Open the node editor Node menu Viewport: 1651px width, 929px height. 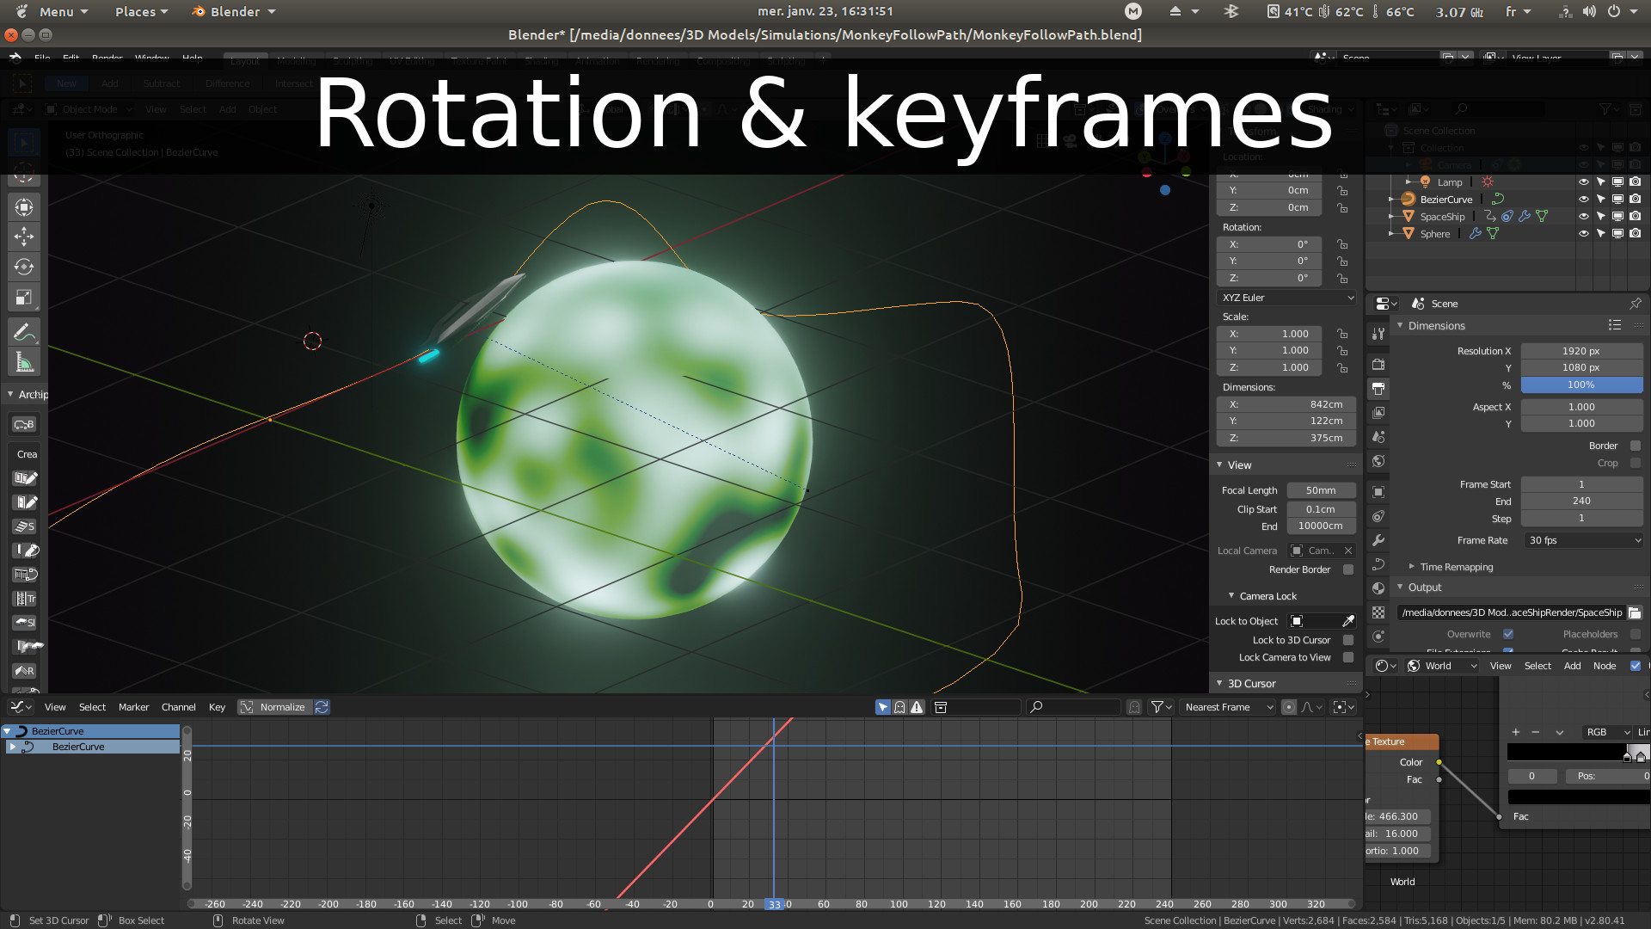click(x=1604, y=666)
